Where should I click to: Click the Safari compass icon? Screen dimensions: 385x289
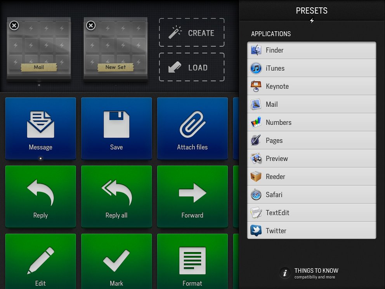(256, 195)
